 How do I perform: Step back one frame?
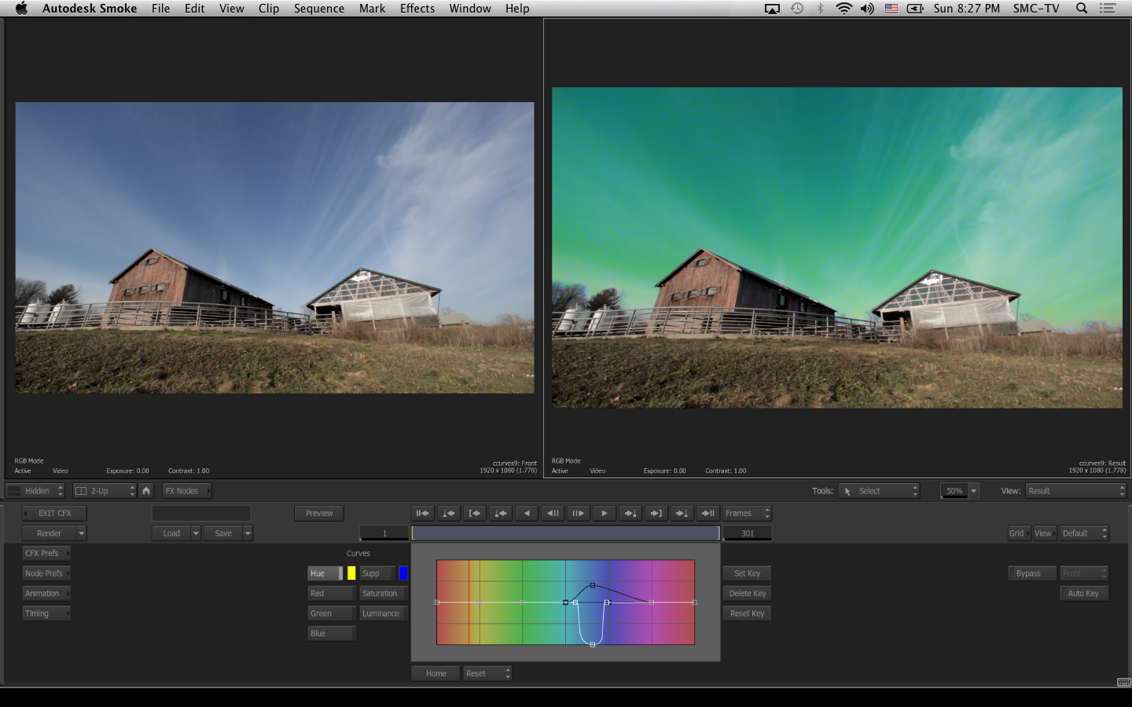tap(553, 513)
